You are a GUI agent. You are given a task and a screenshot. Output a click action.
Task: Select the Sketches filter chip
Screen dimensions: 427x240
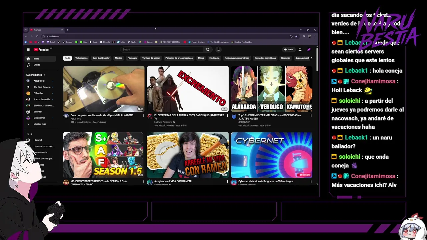286,58
